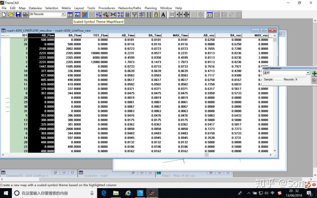Click the dataview vertical scrollbar down arrow
Viewport: 317px width, 198px height.
click(275, 151)
